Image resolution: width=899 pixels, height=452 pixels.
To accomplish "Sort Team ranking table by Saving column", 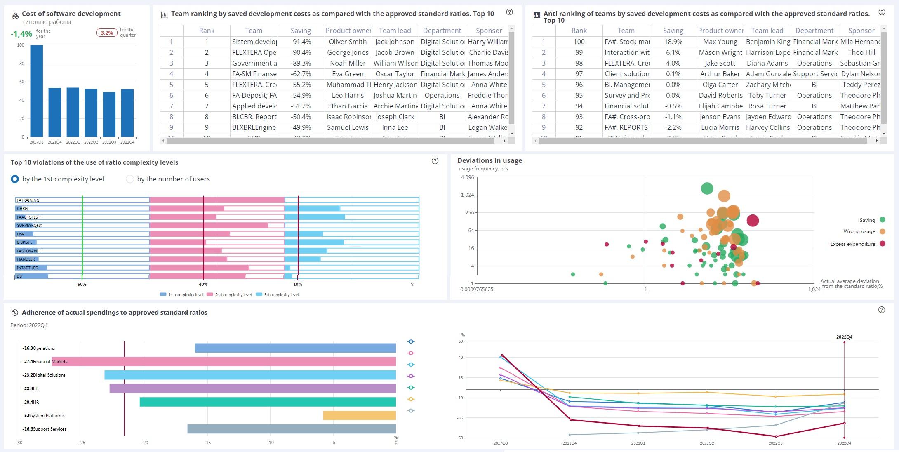I will click(x=300, y=31).
